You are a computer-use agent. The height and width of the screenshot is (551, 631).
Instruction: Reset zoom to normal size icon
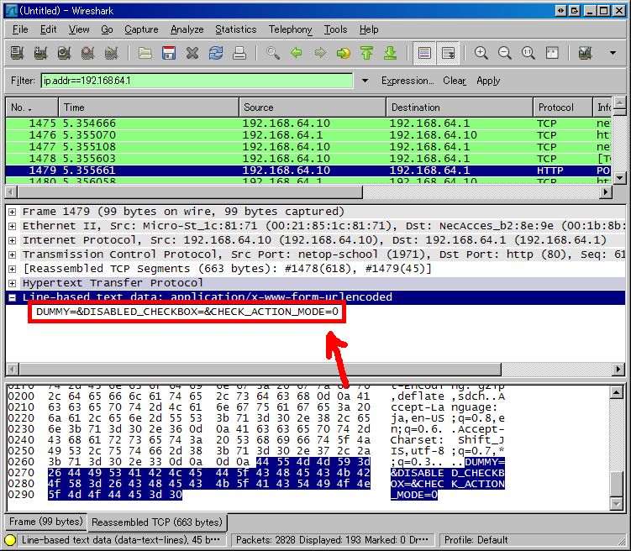pyautogui.click(x=528, y=53)
